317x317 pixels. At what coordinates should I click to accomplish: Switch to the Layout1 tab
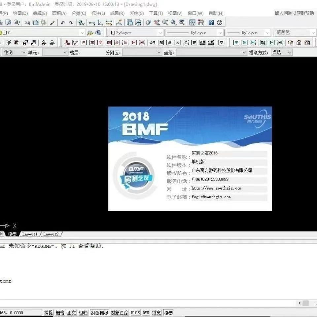click(x=30, y=234)
